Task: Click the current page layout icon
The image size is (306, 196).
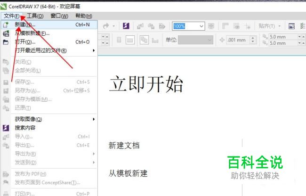Action: (x=155, y=41)
